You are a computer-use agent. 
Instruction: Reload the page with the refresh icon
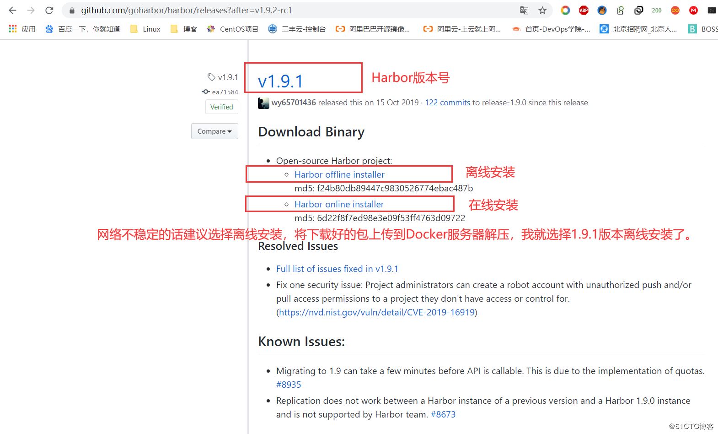coord(49,10)
